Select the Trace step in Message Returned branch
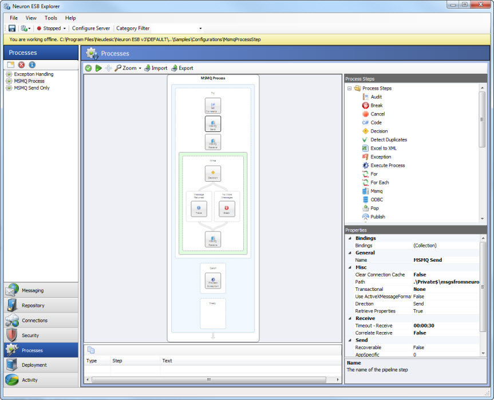The width and height of the screenshot is (494, 400). pos(199,209)
